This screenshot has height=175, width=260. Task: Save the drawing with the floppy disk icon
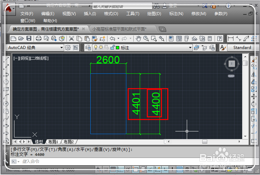point(29,39)
